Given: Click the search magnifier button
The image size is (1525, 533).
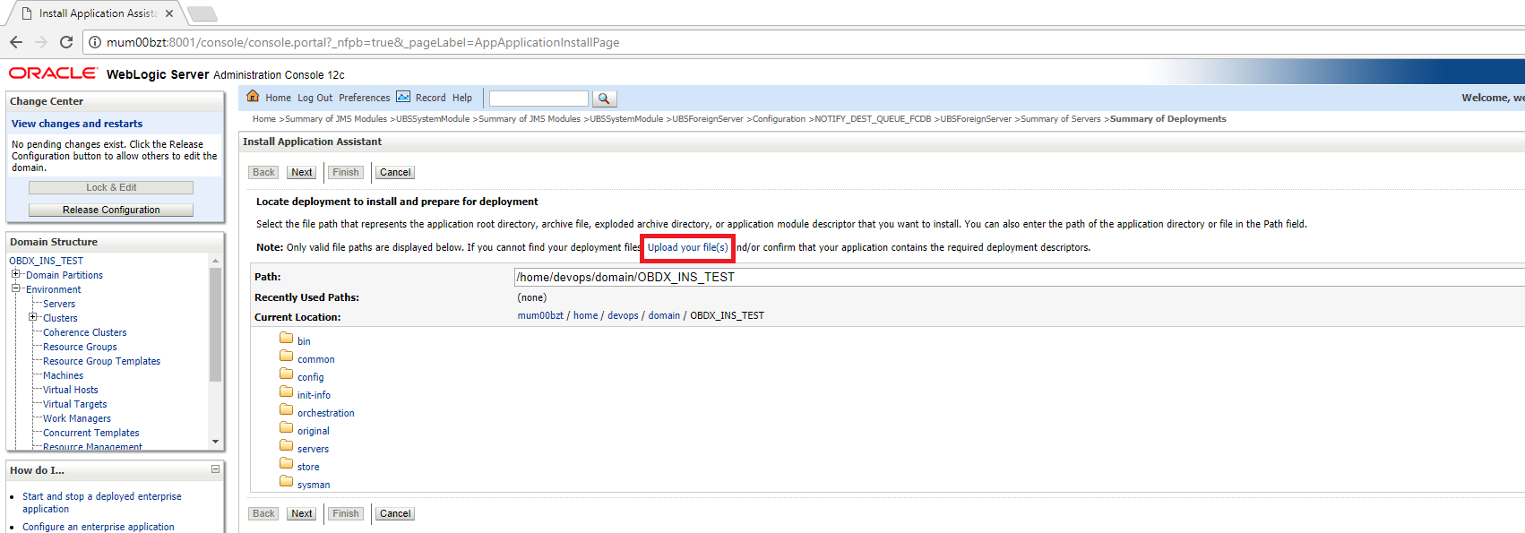Looking at the screenshot, I should point(604,99).
